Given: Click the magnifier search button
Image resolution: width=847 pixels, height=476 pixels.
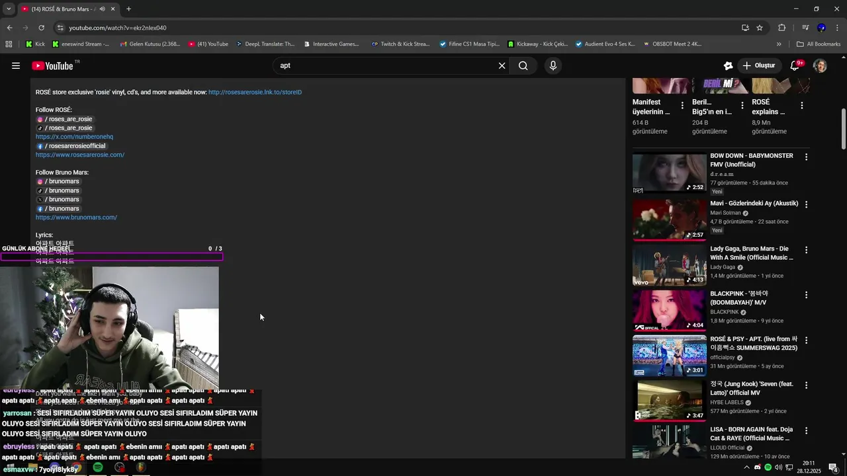Looking at the screenshot, I should 523,65.
